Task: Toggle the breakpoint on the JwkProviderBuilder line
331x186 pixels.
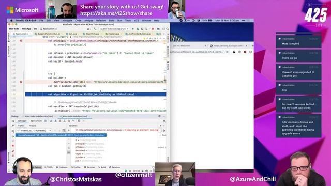Action: [21, 82]
